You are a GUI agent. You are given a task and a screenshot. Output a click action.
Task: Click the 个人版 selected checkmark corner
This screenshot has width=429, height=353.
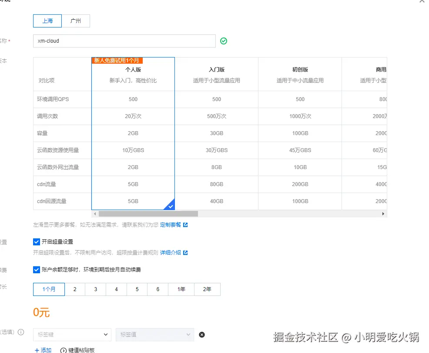tap(170, 205)
